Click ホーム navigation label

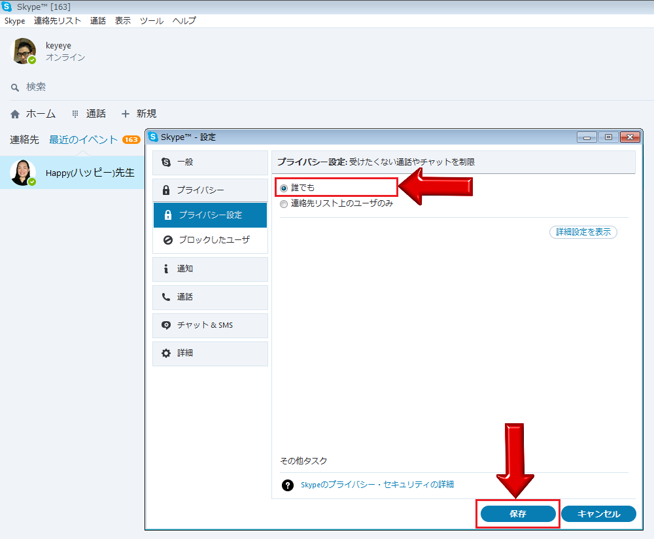tap(41, 114)
